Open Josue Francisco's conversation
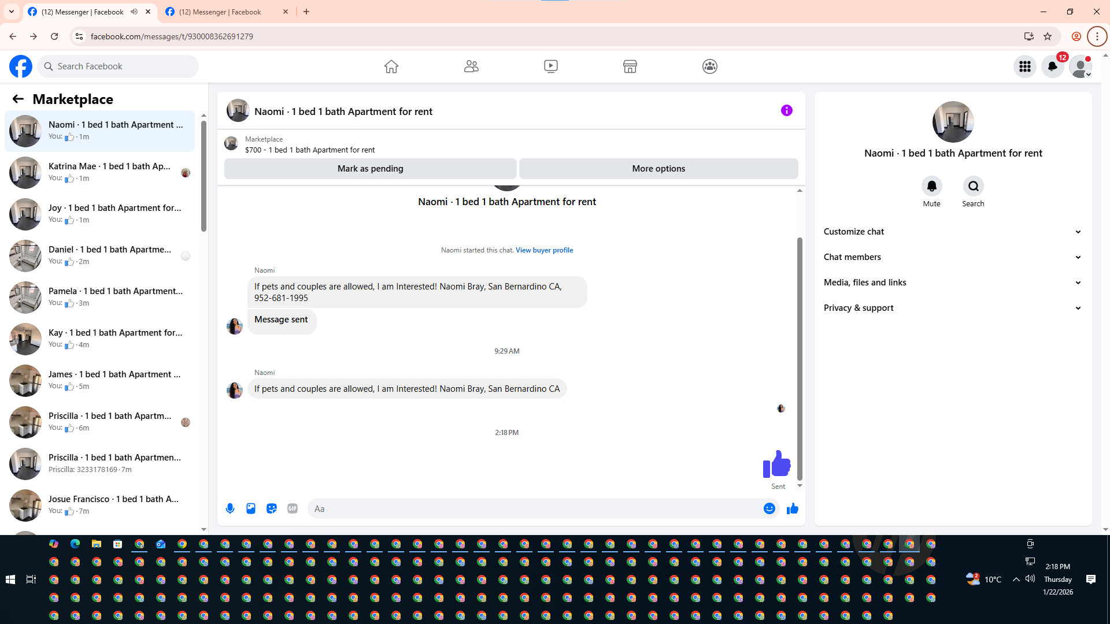 [99, 506]
